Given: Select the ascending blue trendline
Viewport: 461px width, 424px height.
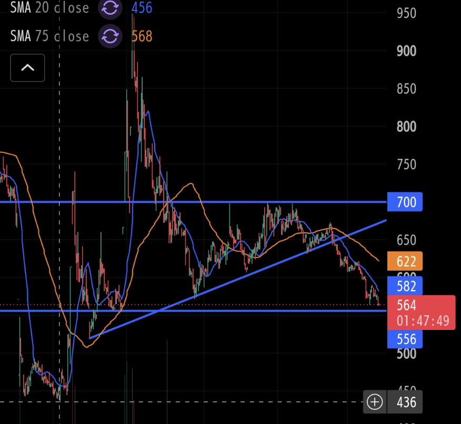Looking at the screenshot, I should coord(238,279).
